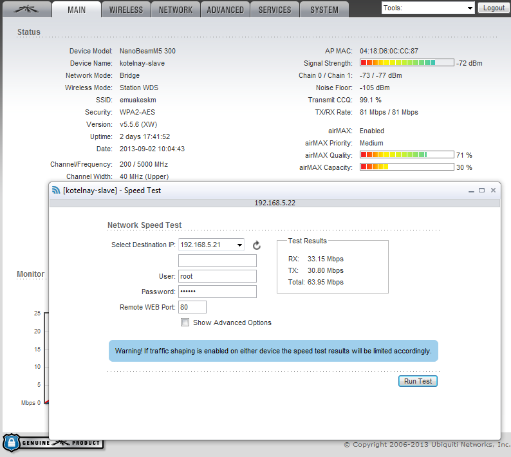Enable Show Advanced Options checkbox
Image resolution: width=511 pixels, height=457 pixels.
(185, 322)
